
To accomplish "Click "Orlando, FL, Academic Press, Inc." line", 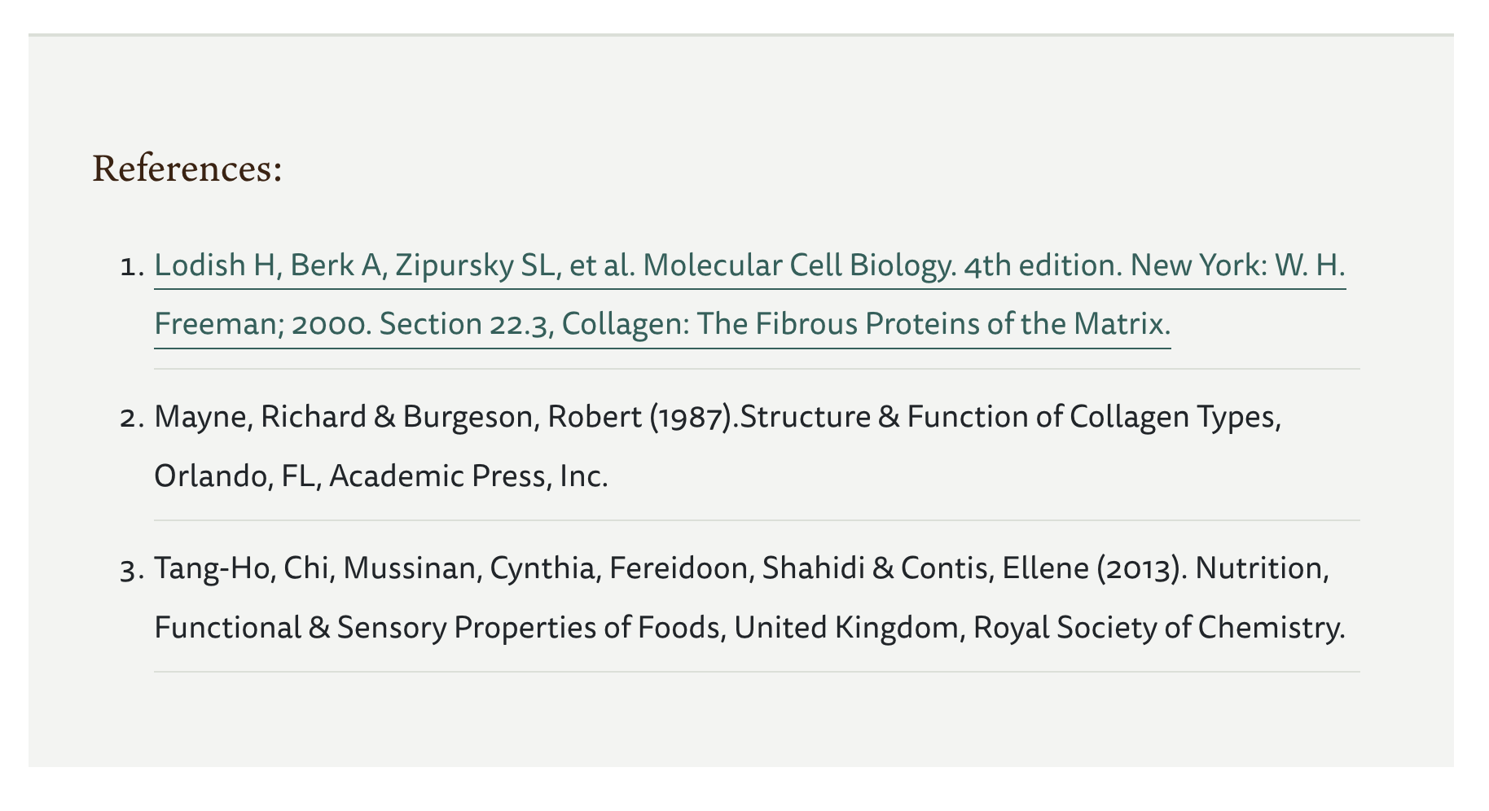I will click(380, 477).
